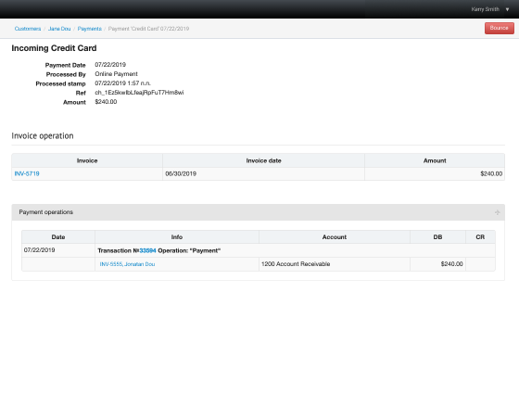Open invoice INV-5719 link
Image resolution: width=519 pixels, height=394 pixels.
tap(27, 173)
